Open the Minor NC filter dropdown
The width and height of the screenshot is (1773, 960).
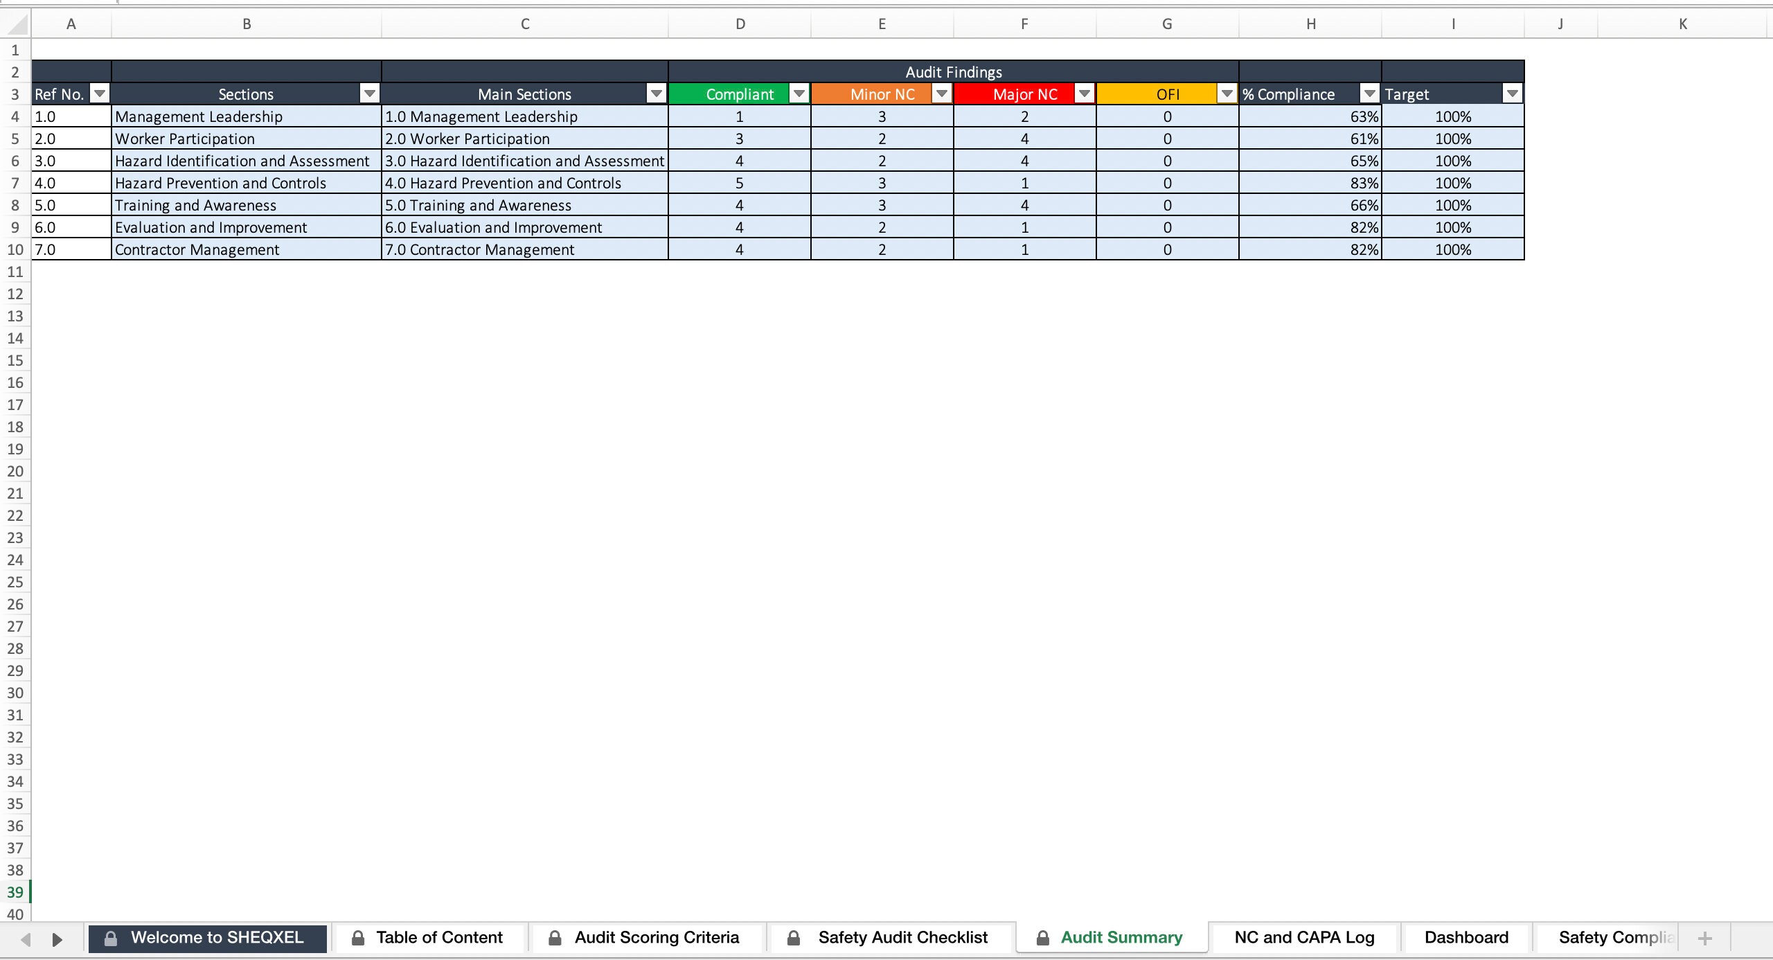(941, 94)
